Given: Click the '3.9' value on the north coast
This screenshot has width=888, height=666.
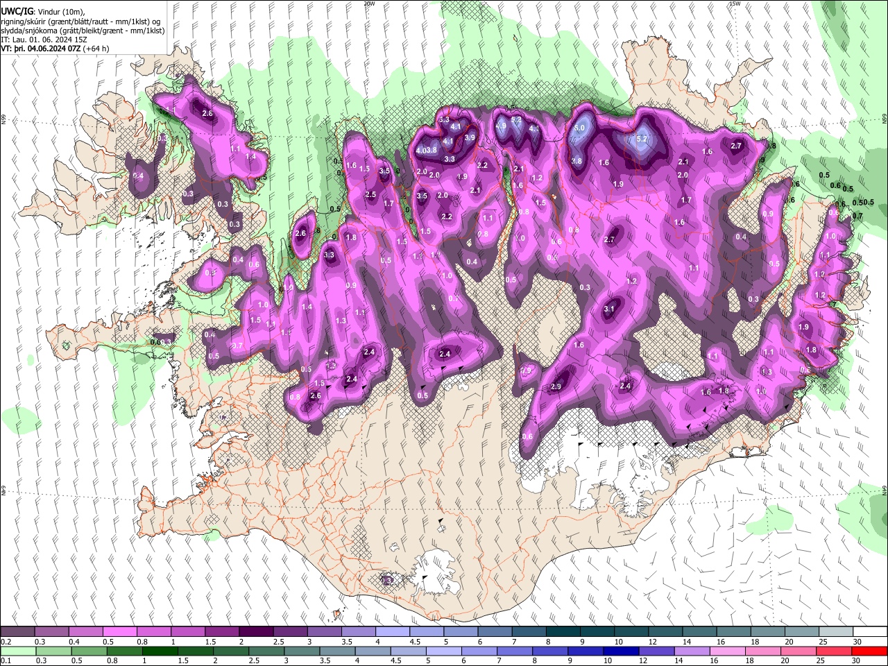Looking at the screenshot, I should tap(470, 137).
